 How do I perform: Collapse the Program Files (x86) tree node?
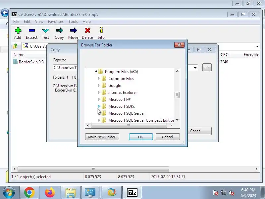click(x=96, y=71)
